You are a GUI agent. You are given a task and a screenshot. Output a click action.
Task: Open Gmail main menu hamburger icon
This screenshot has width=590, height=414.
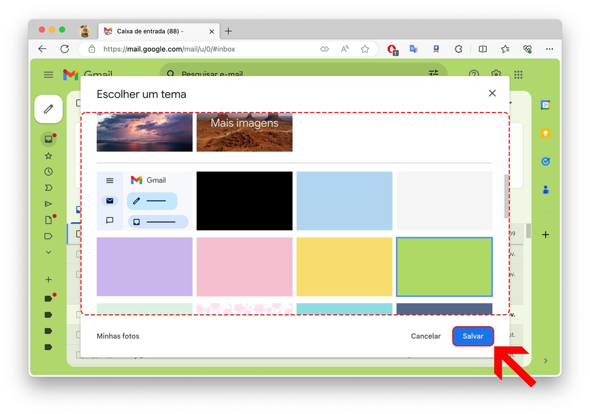pos(48,74)
